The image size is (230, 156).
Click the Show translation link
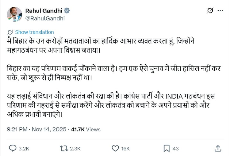[34, 32]
